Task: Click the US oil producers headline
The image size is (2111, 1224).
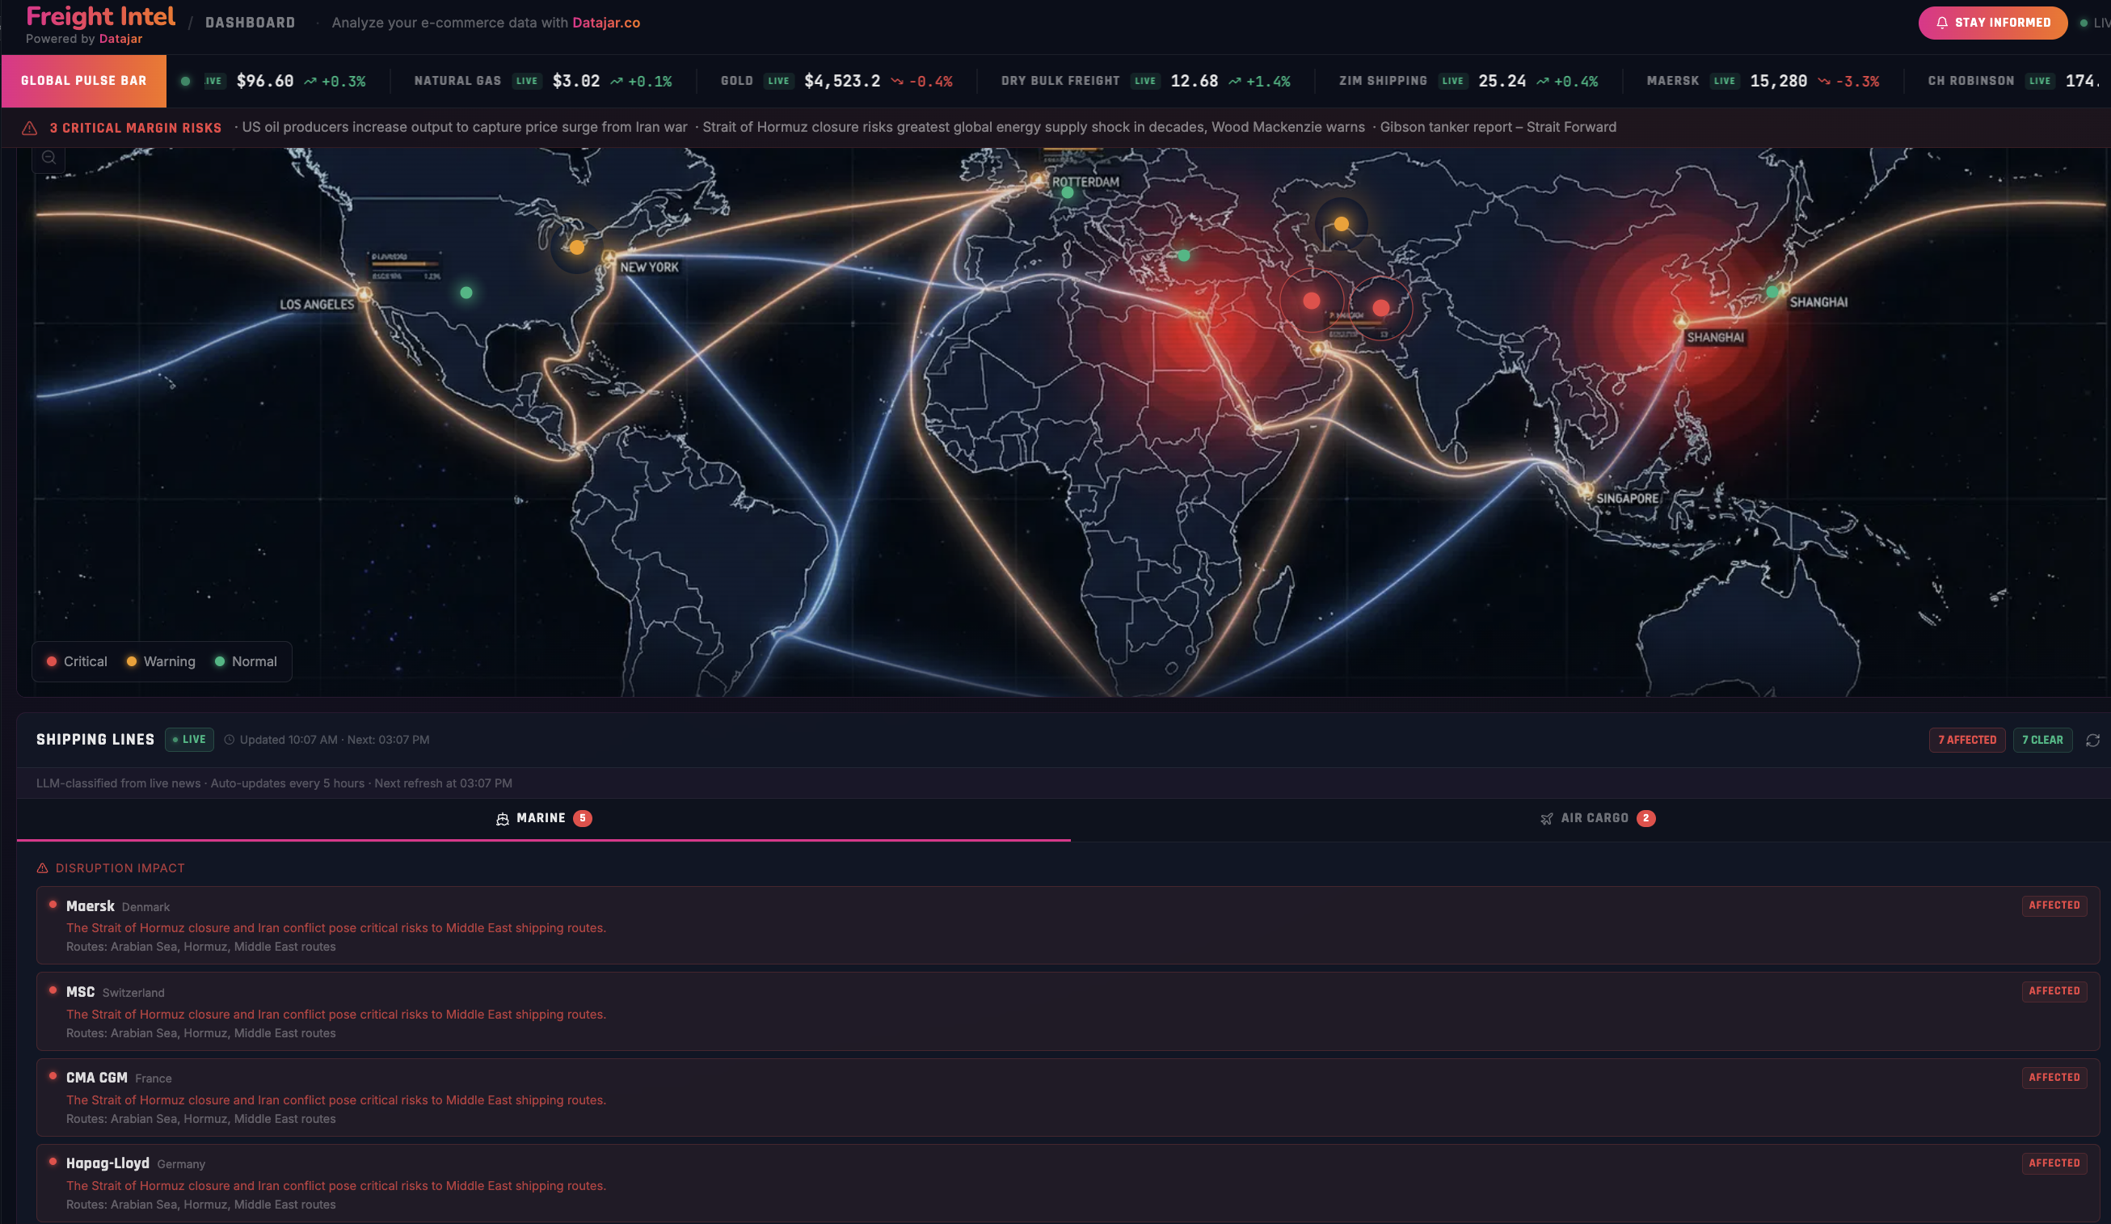Action: [465, 128]
